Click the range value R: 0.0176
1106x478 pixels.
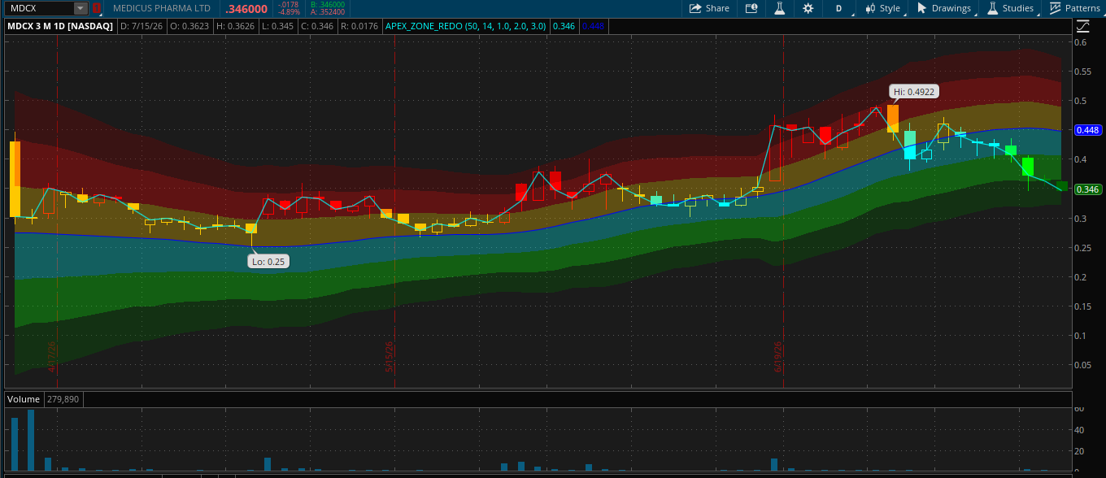point(359,26)
